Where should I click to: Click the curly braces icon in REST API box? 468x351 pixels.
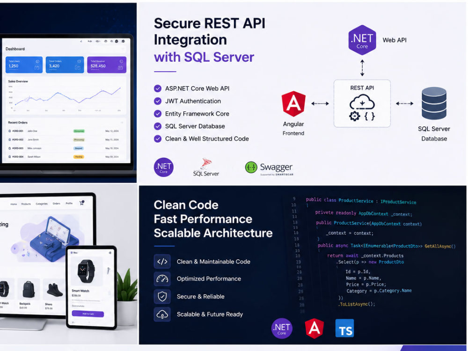click(x=370, y=116)
